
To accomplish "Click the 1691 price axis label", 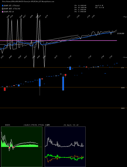I will 122,108.
